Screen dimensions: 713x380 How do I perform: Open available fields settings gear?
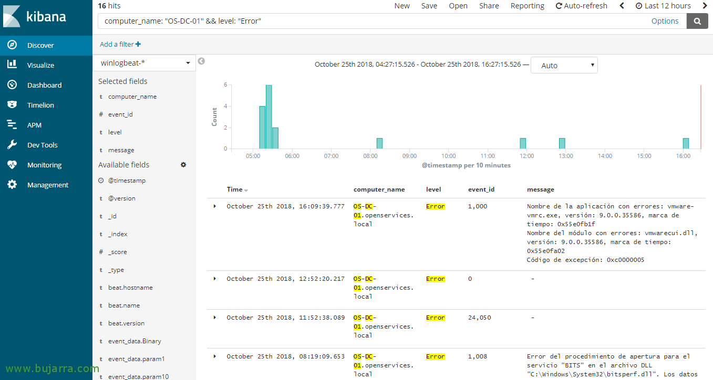pos(183,165)
